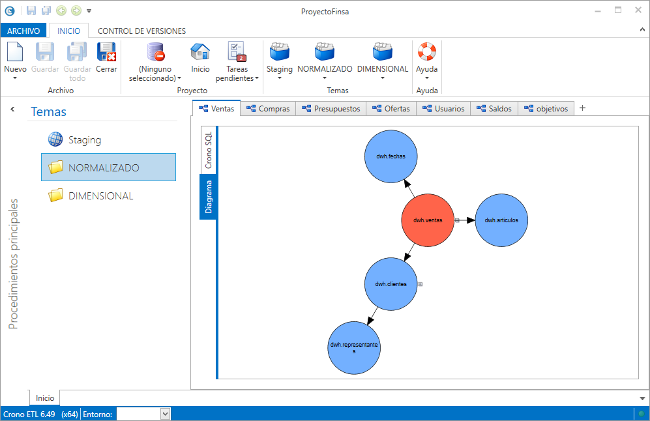This screenshot has height=421, width=650.
Task: Click the dwh.clientes diagram node
Action: (391, 284)
